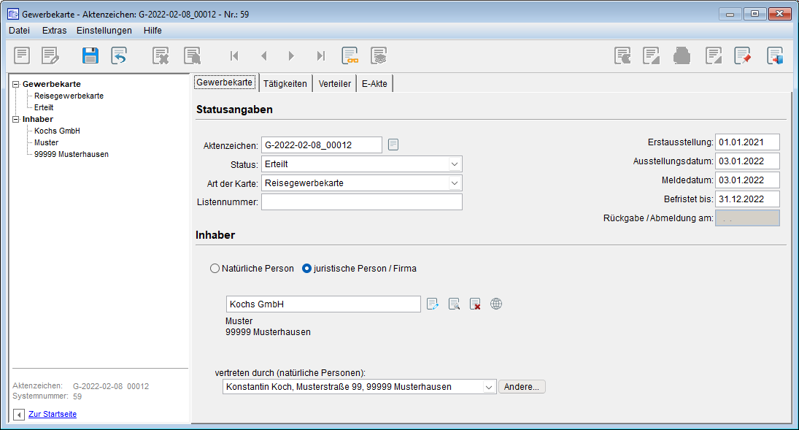Click the blue floppy disk save icon

[x=90, y=55]
